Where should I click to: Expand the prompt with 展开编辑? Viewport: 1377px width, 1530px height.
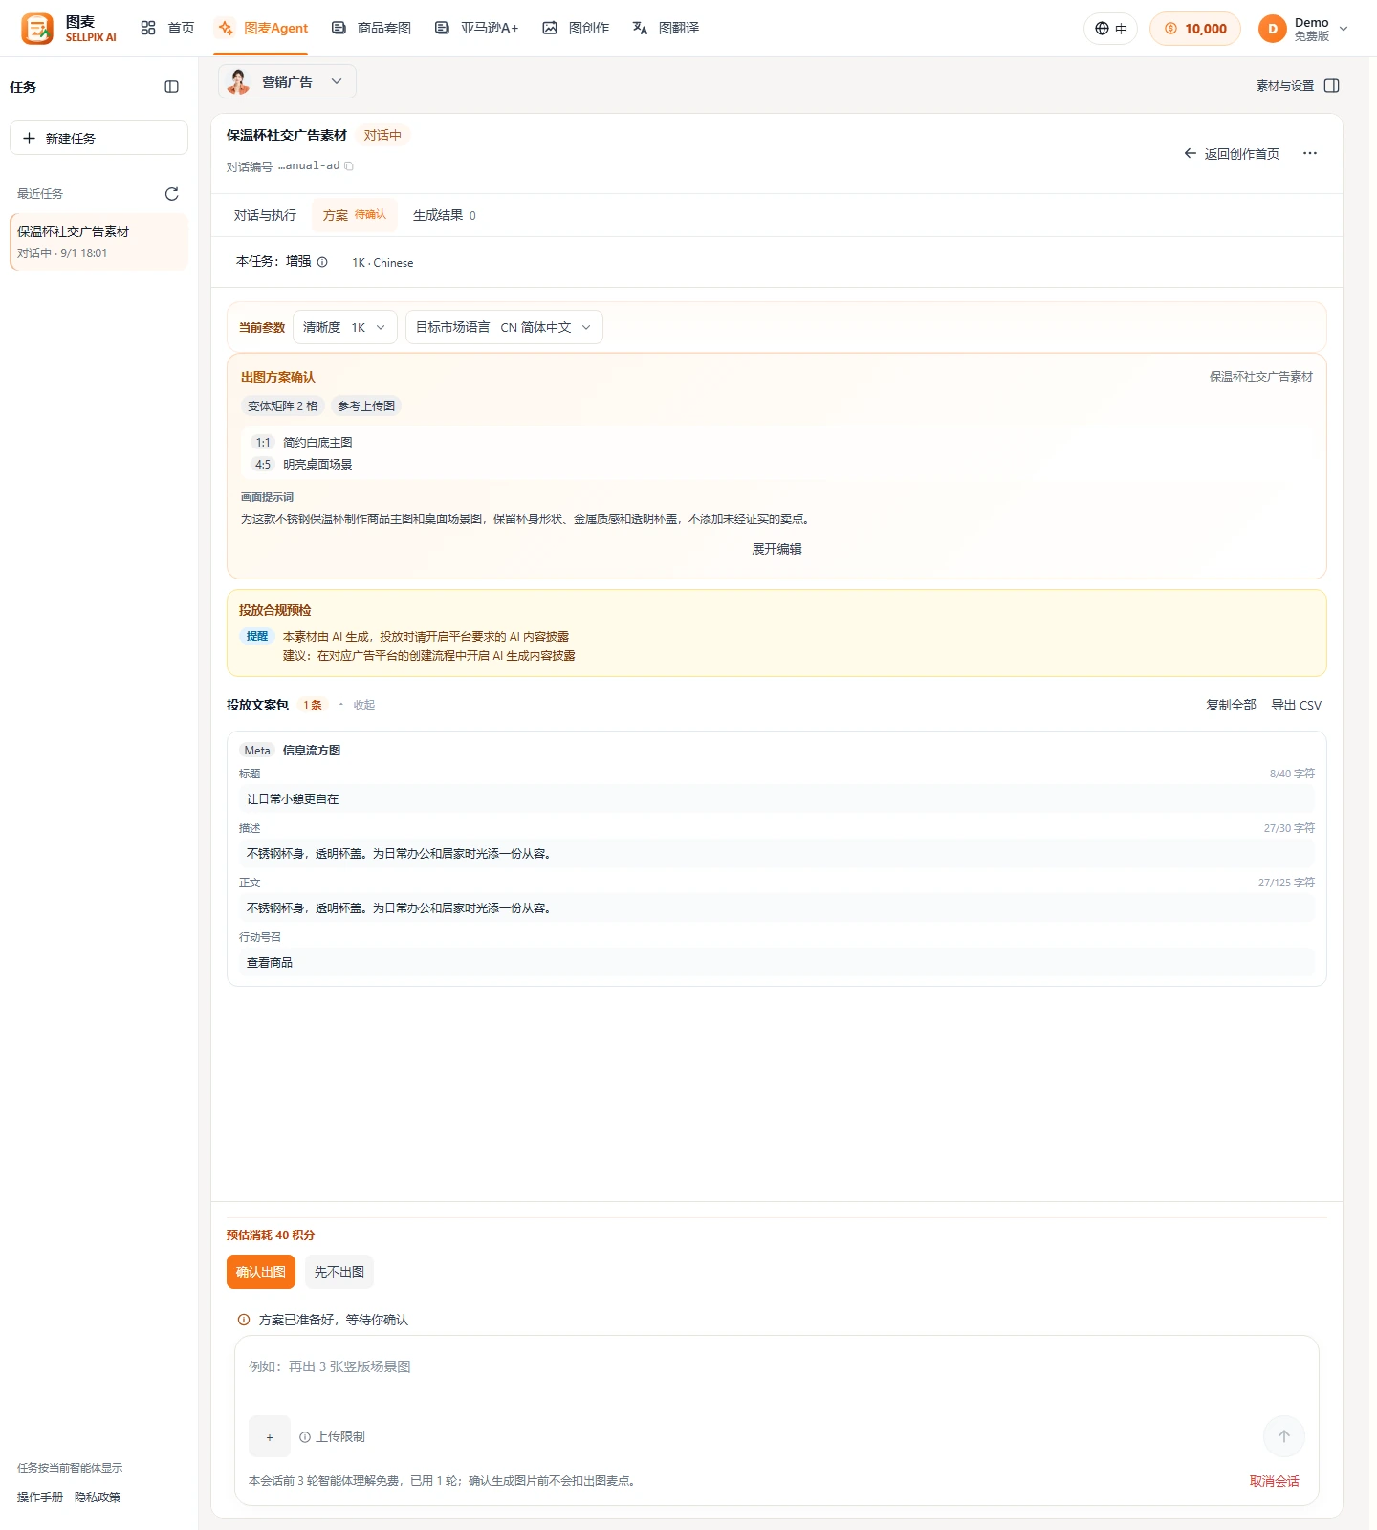776,549
